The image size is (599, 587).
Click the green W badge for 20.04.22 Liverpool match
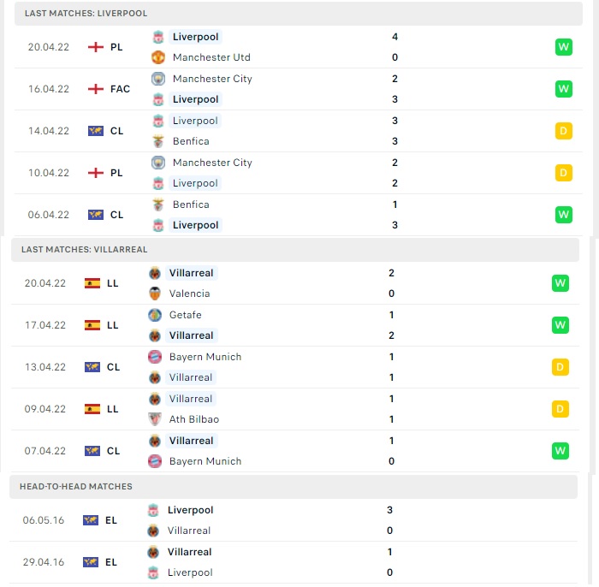pos(563,47)
